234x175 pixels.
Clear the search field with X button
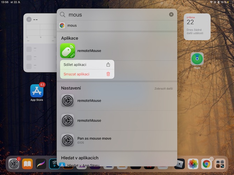(171, 14)
